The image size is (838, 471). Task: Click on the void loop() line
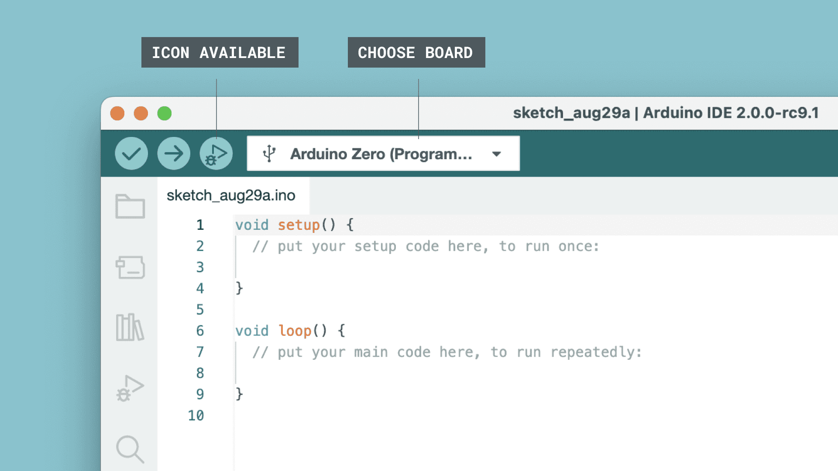coord(290,331)
